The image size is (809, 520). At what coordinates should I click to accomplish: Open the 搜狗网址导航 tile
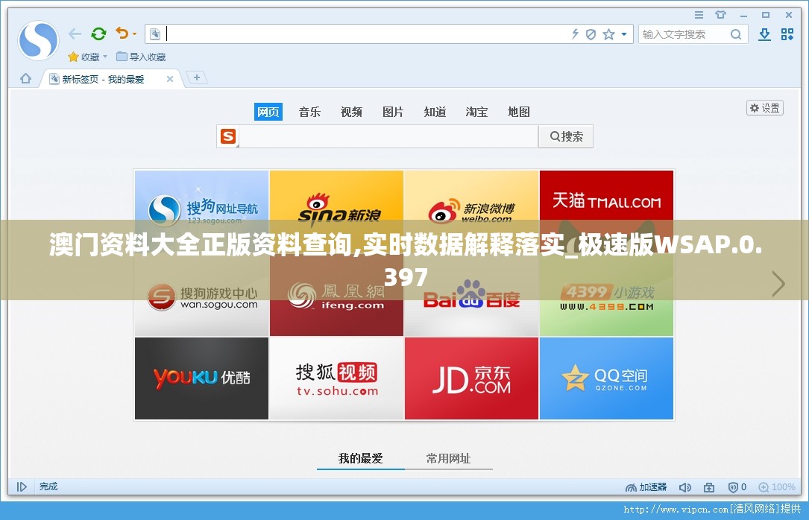point(202,212)
